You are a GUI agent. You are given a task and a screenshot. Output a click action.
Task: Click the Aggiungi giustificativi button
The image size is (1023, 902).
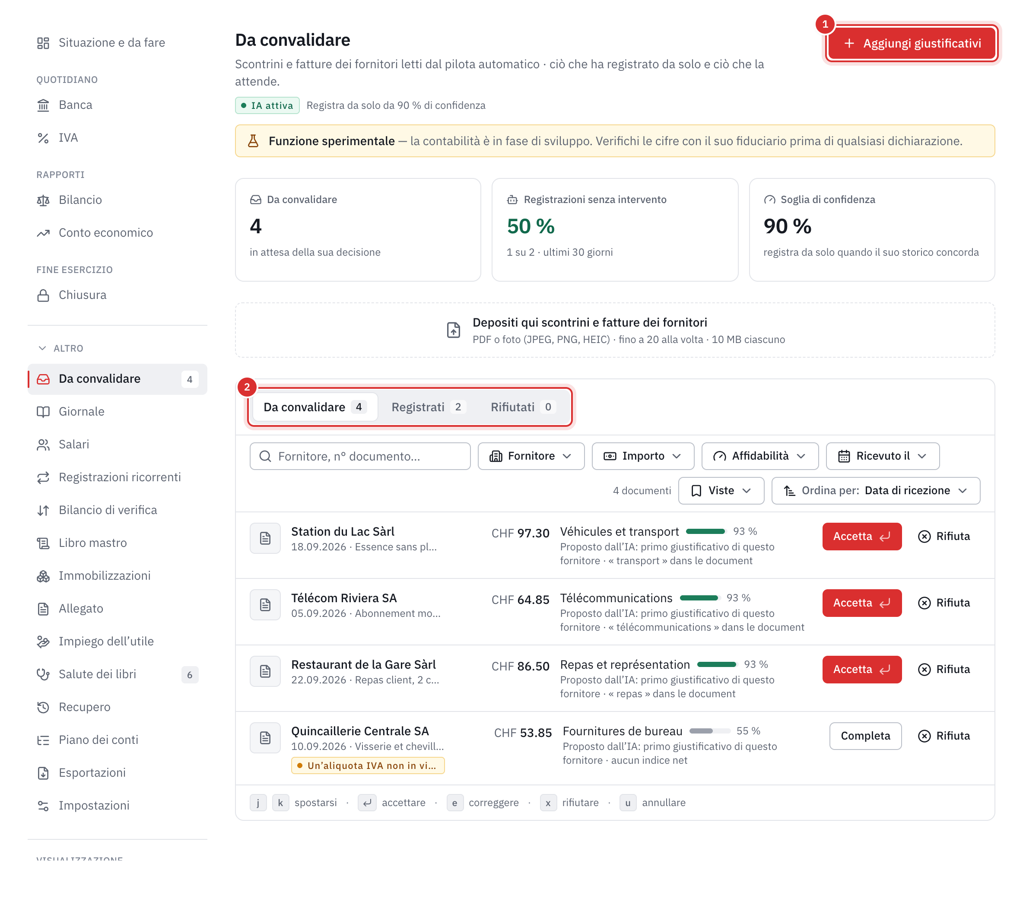tap(912, 44)
